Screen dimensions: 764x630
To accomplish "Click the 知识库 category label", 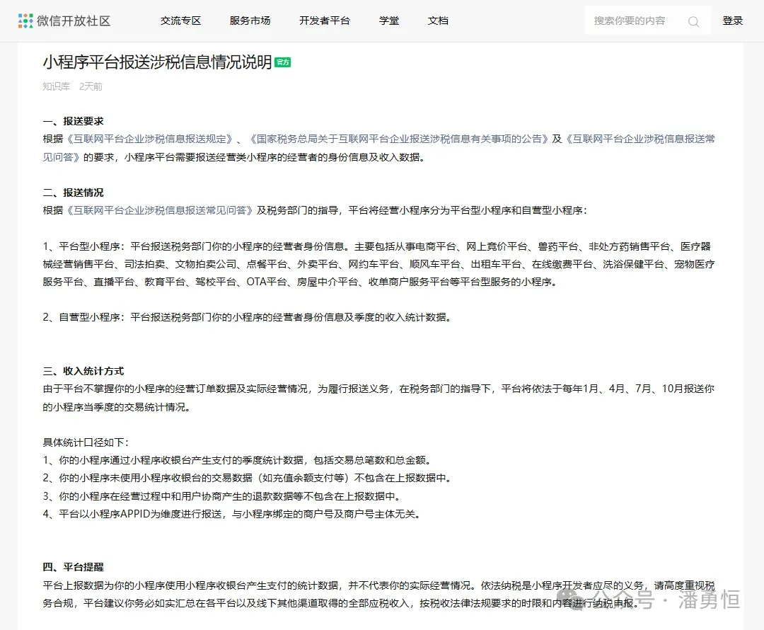I will coord(56,86).
